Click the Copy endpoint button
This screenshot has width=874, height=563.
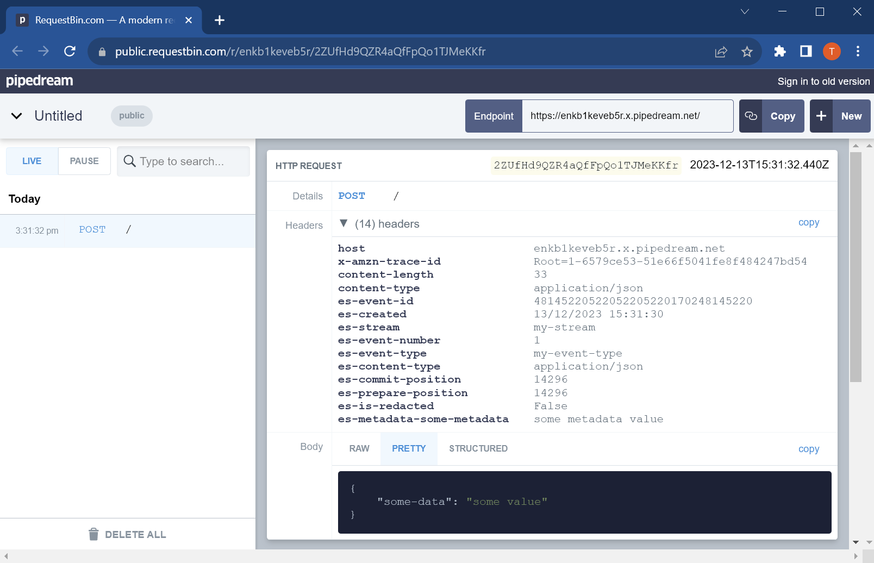tap(783, 116)
